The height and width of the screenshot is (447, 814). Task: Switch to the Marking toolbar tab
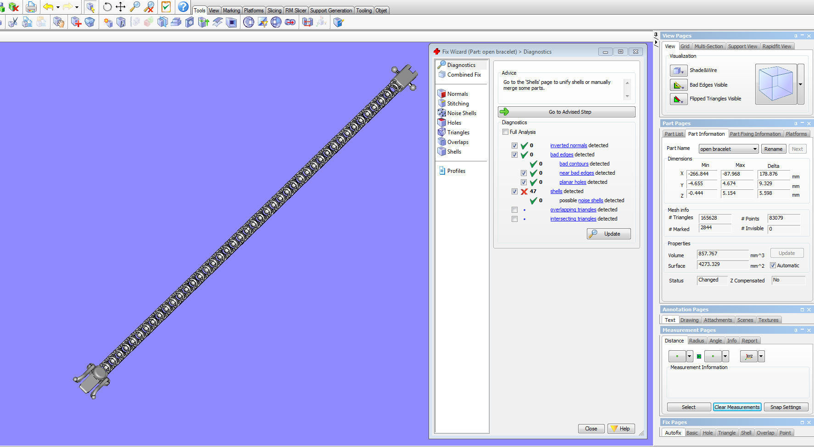point(231,11)
